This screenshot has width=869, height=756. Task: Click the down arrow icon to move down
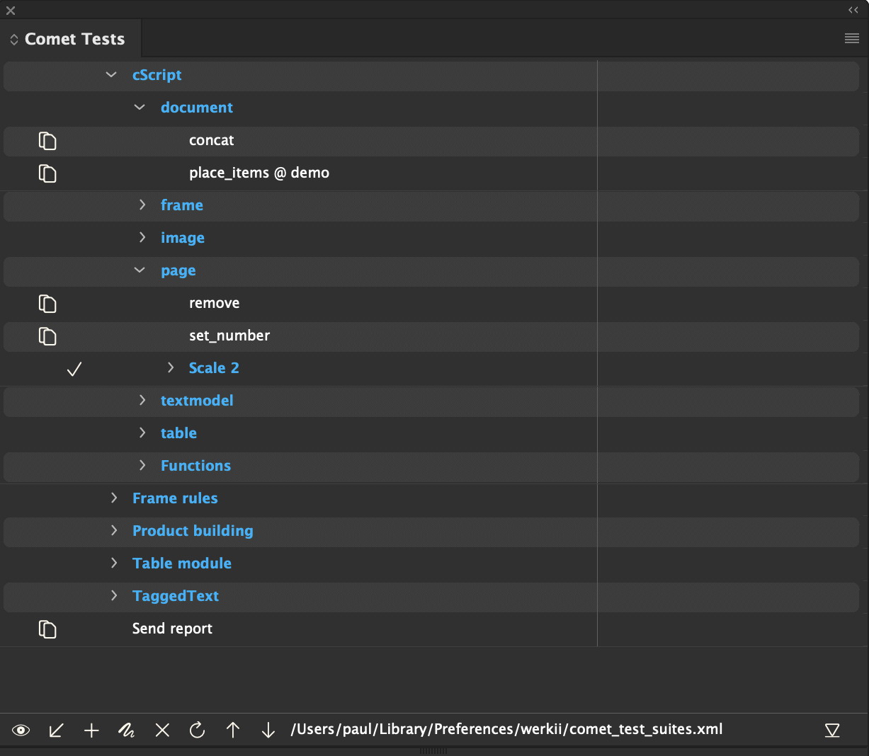268,730
